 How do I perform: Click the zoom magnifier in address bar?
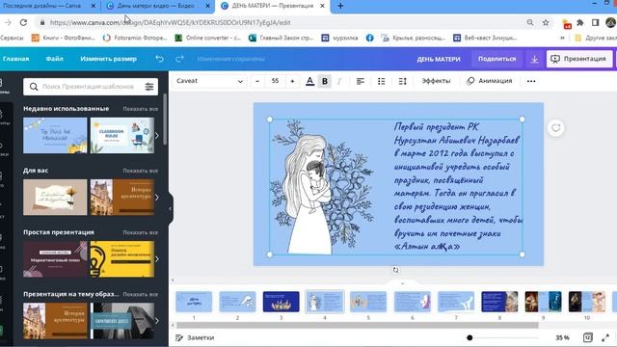tap(530, 22)
